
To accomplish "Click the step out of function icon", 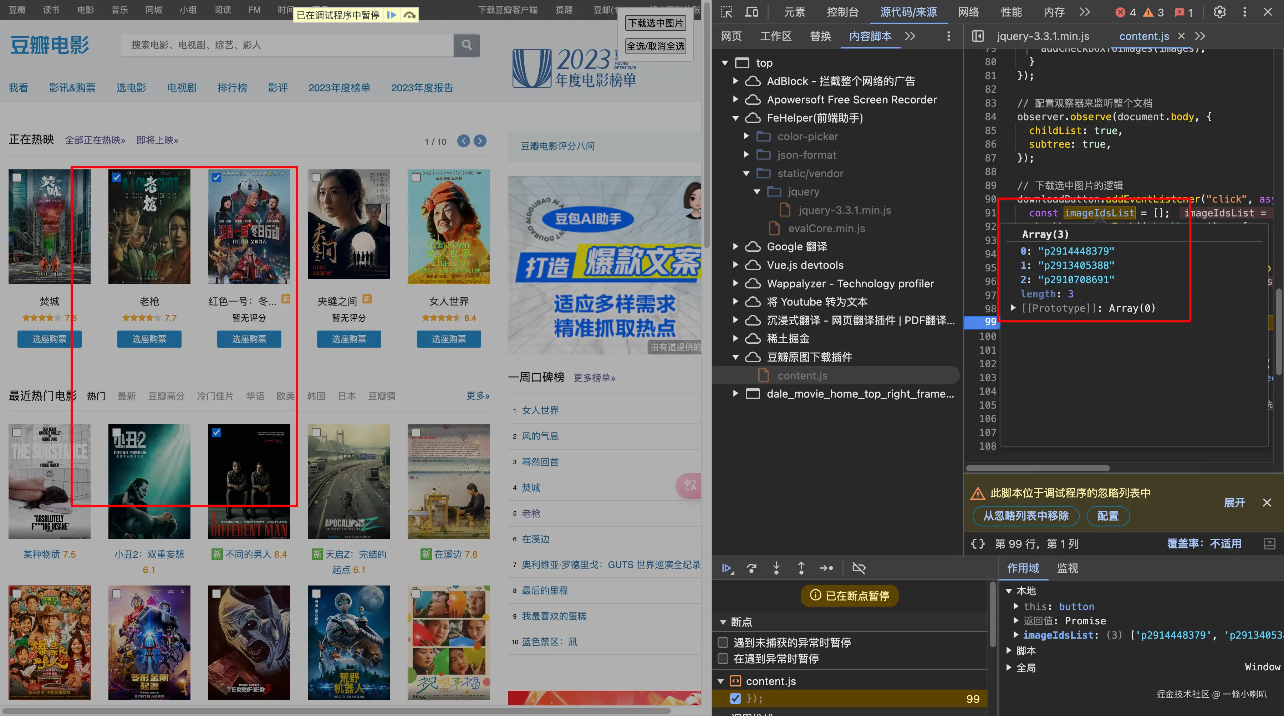I will tap(801, 568).
